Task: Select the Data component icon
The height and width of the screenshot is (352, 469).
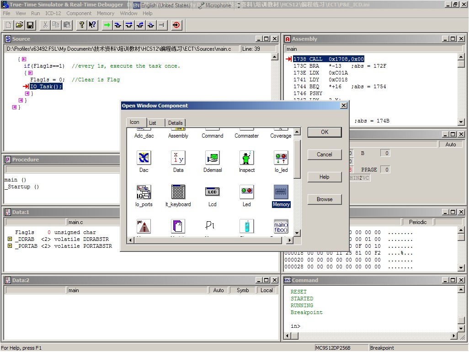Action: (x=178, y=158)
